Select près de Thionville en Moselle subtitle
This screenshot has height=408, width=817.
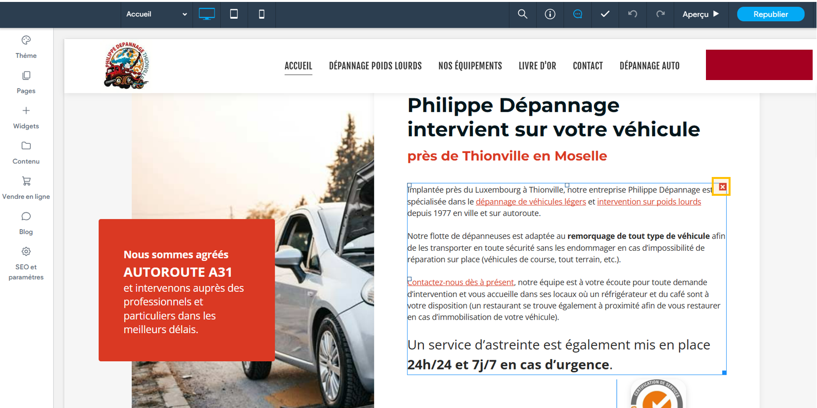tap(507, 156)
